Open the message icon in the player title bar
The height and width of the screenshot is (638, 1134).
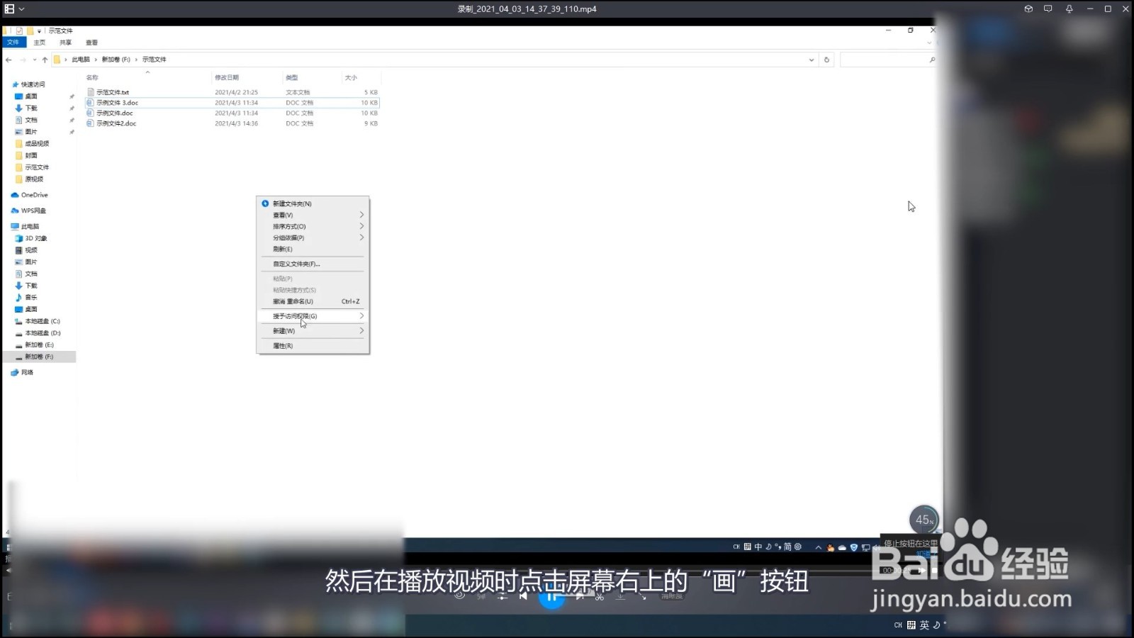(1048, 9)
